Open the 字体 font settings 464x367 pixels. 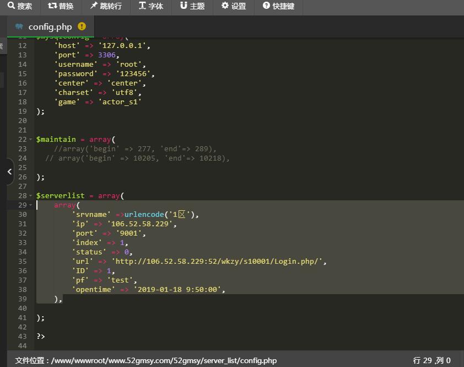click(150, 6)
